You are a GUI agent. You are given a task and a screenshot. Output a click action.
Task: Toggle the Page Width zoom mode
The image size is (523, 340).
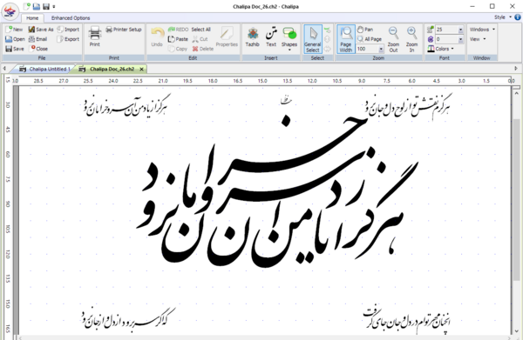point(346,39)
